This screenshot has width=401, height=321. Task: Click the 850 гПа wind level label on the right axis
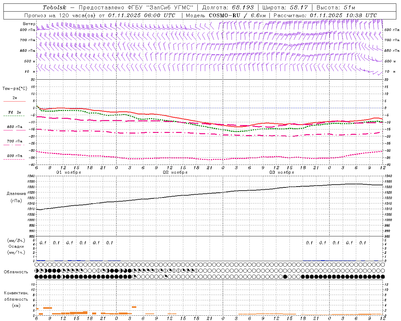392,50
